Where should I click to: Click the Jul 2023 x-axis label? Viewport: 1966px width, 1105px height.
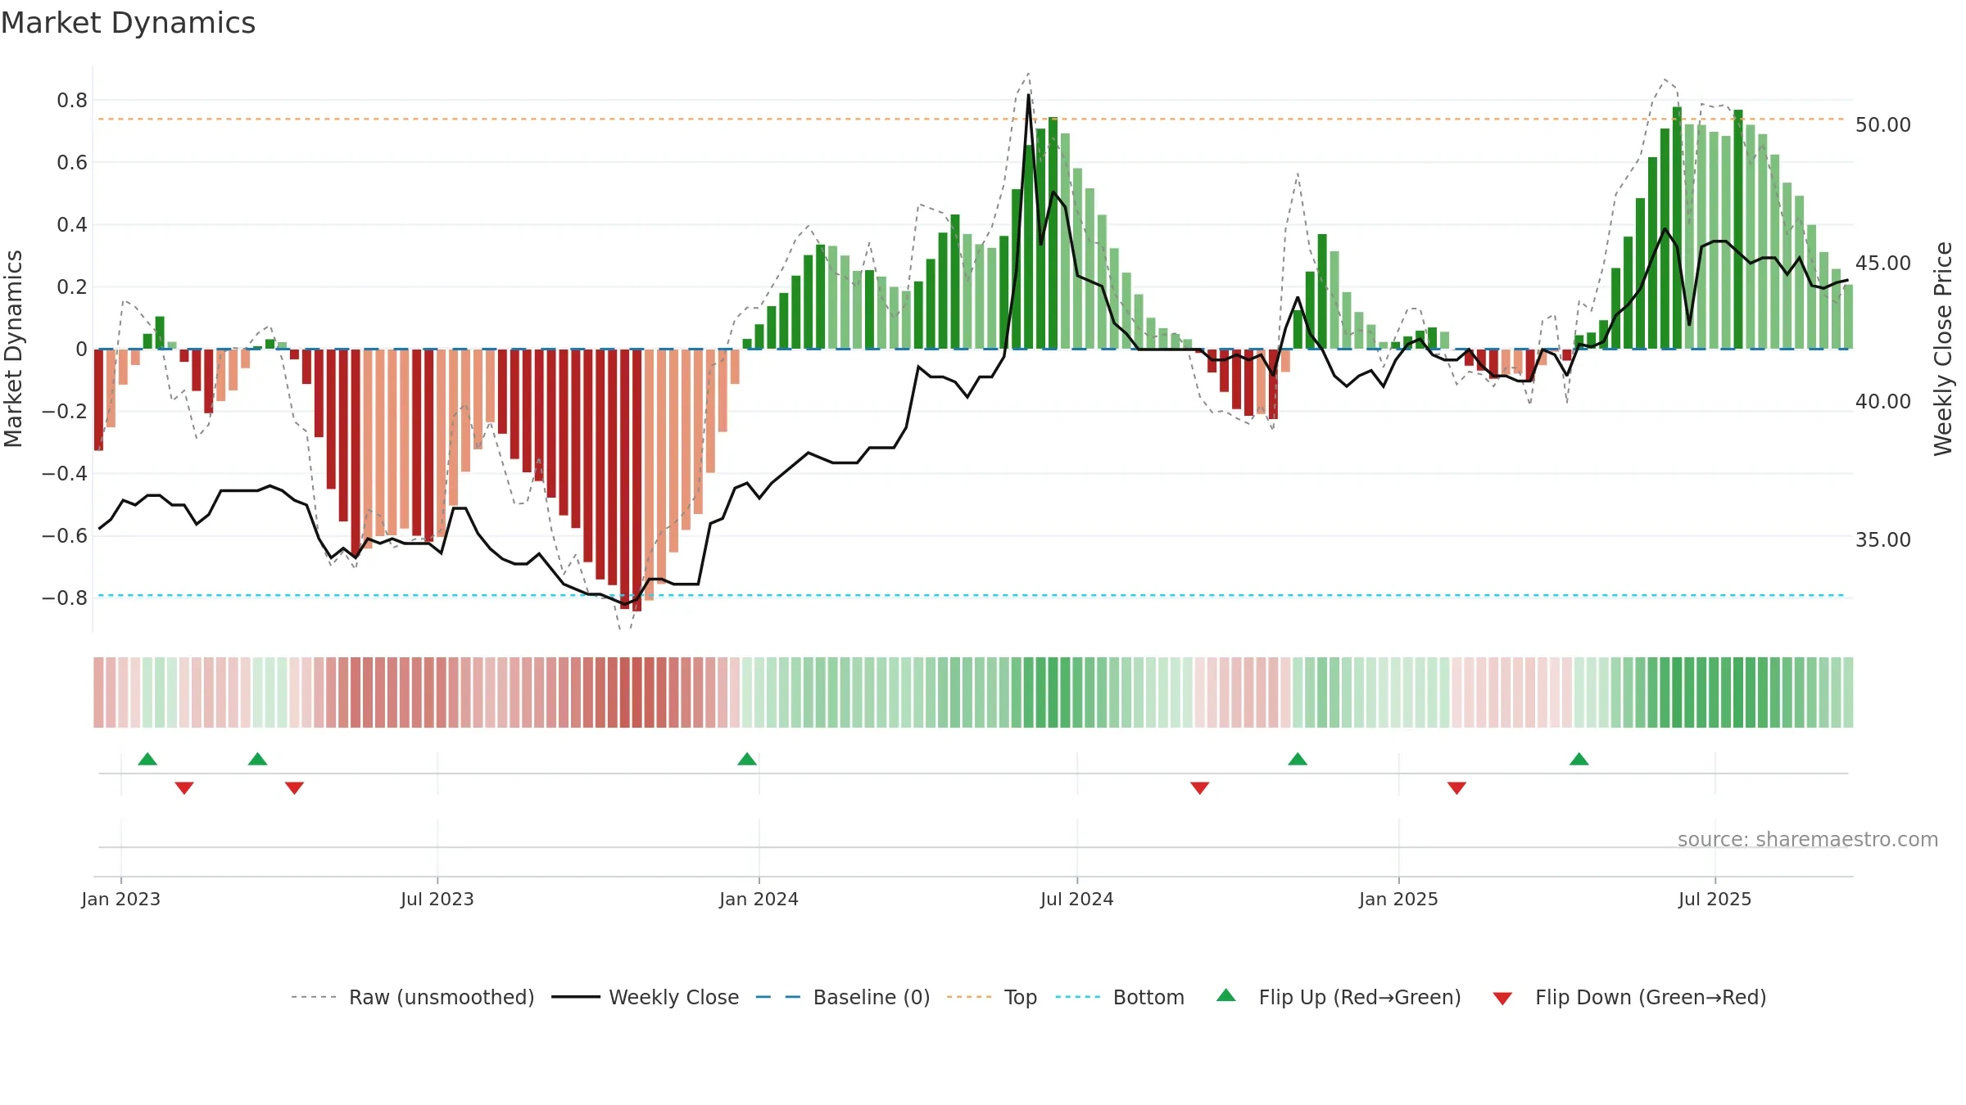[x=437, y=899]
